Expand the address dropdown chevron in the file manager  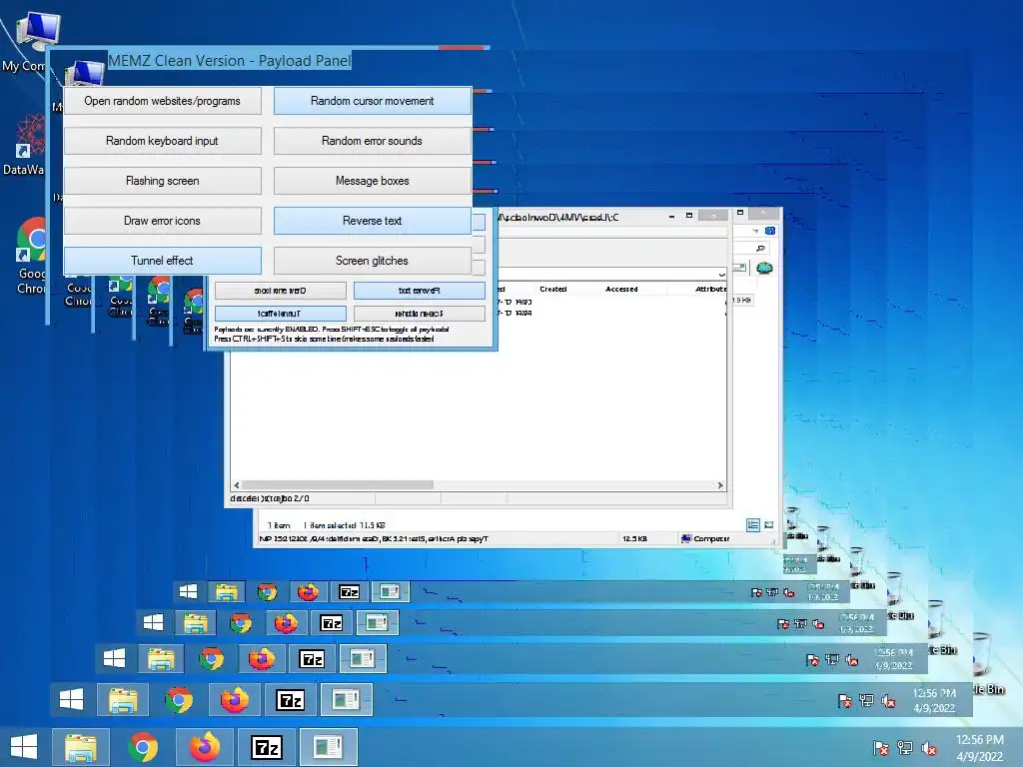point(721,275)
